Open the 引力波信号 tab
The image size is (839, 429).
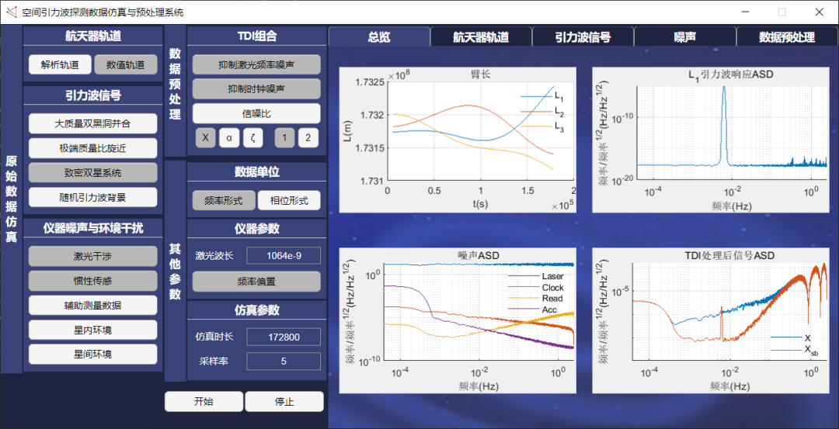pyautogui.click(x=583, y=36)
